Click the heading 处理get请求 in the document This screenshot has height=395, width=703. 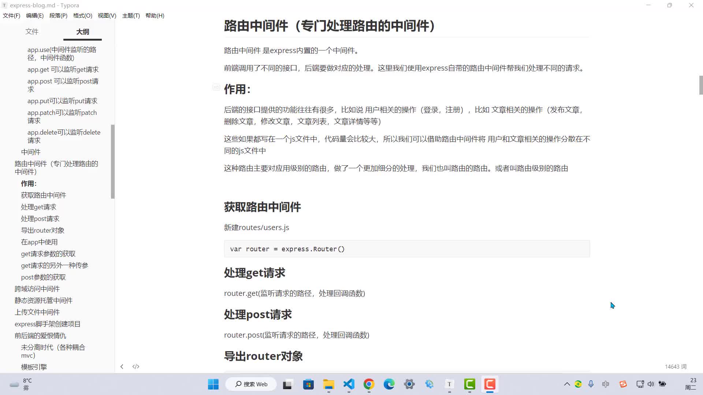coord(254,273)
